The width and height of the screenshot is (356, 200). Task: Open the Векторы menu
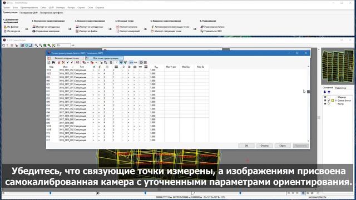click(61, 7)
